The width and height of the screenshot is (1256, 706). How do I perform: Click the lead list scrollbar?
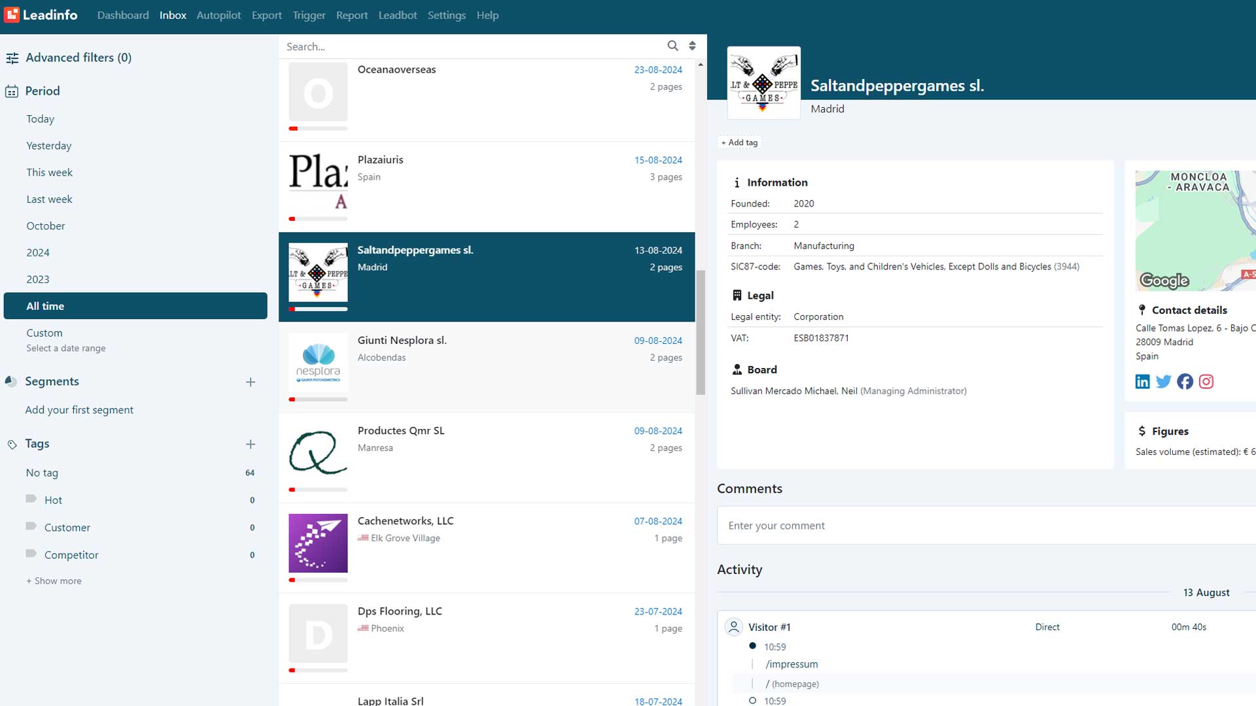[x=701, y=332]
